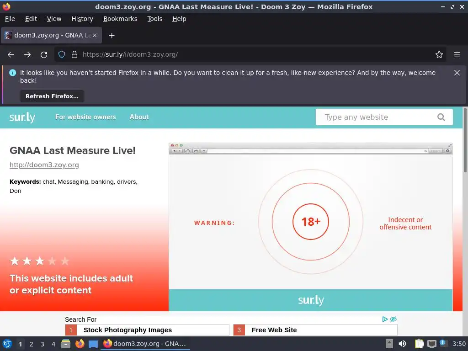Open the Bookmarks menu
Viewport: 468px width, 351px height.
[x=120, y=19]
